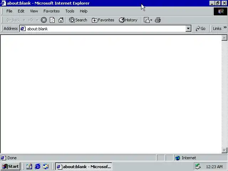Click the Windows logo throbber icon

(x=221, y=11)
